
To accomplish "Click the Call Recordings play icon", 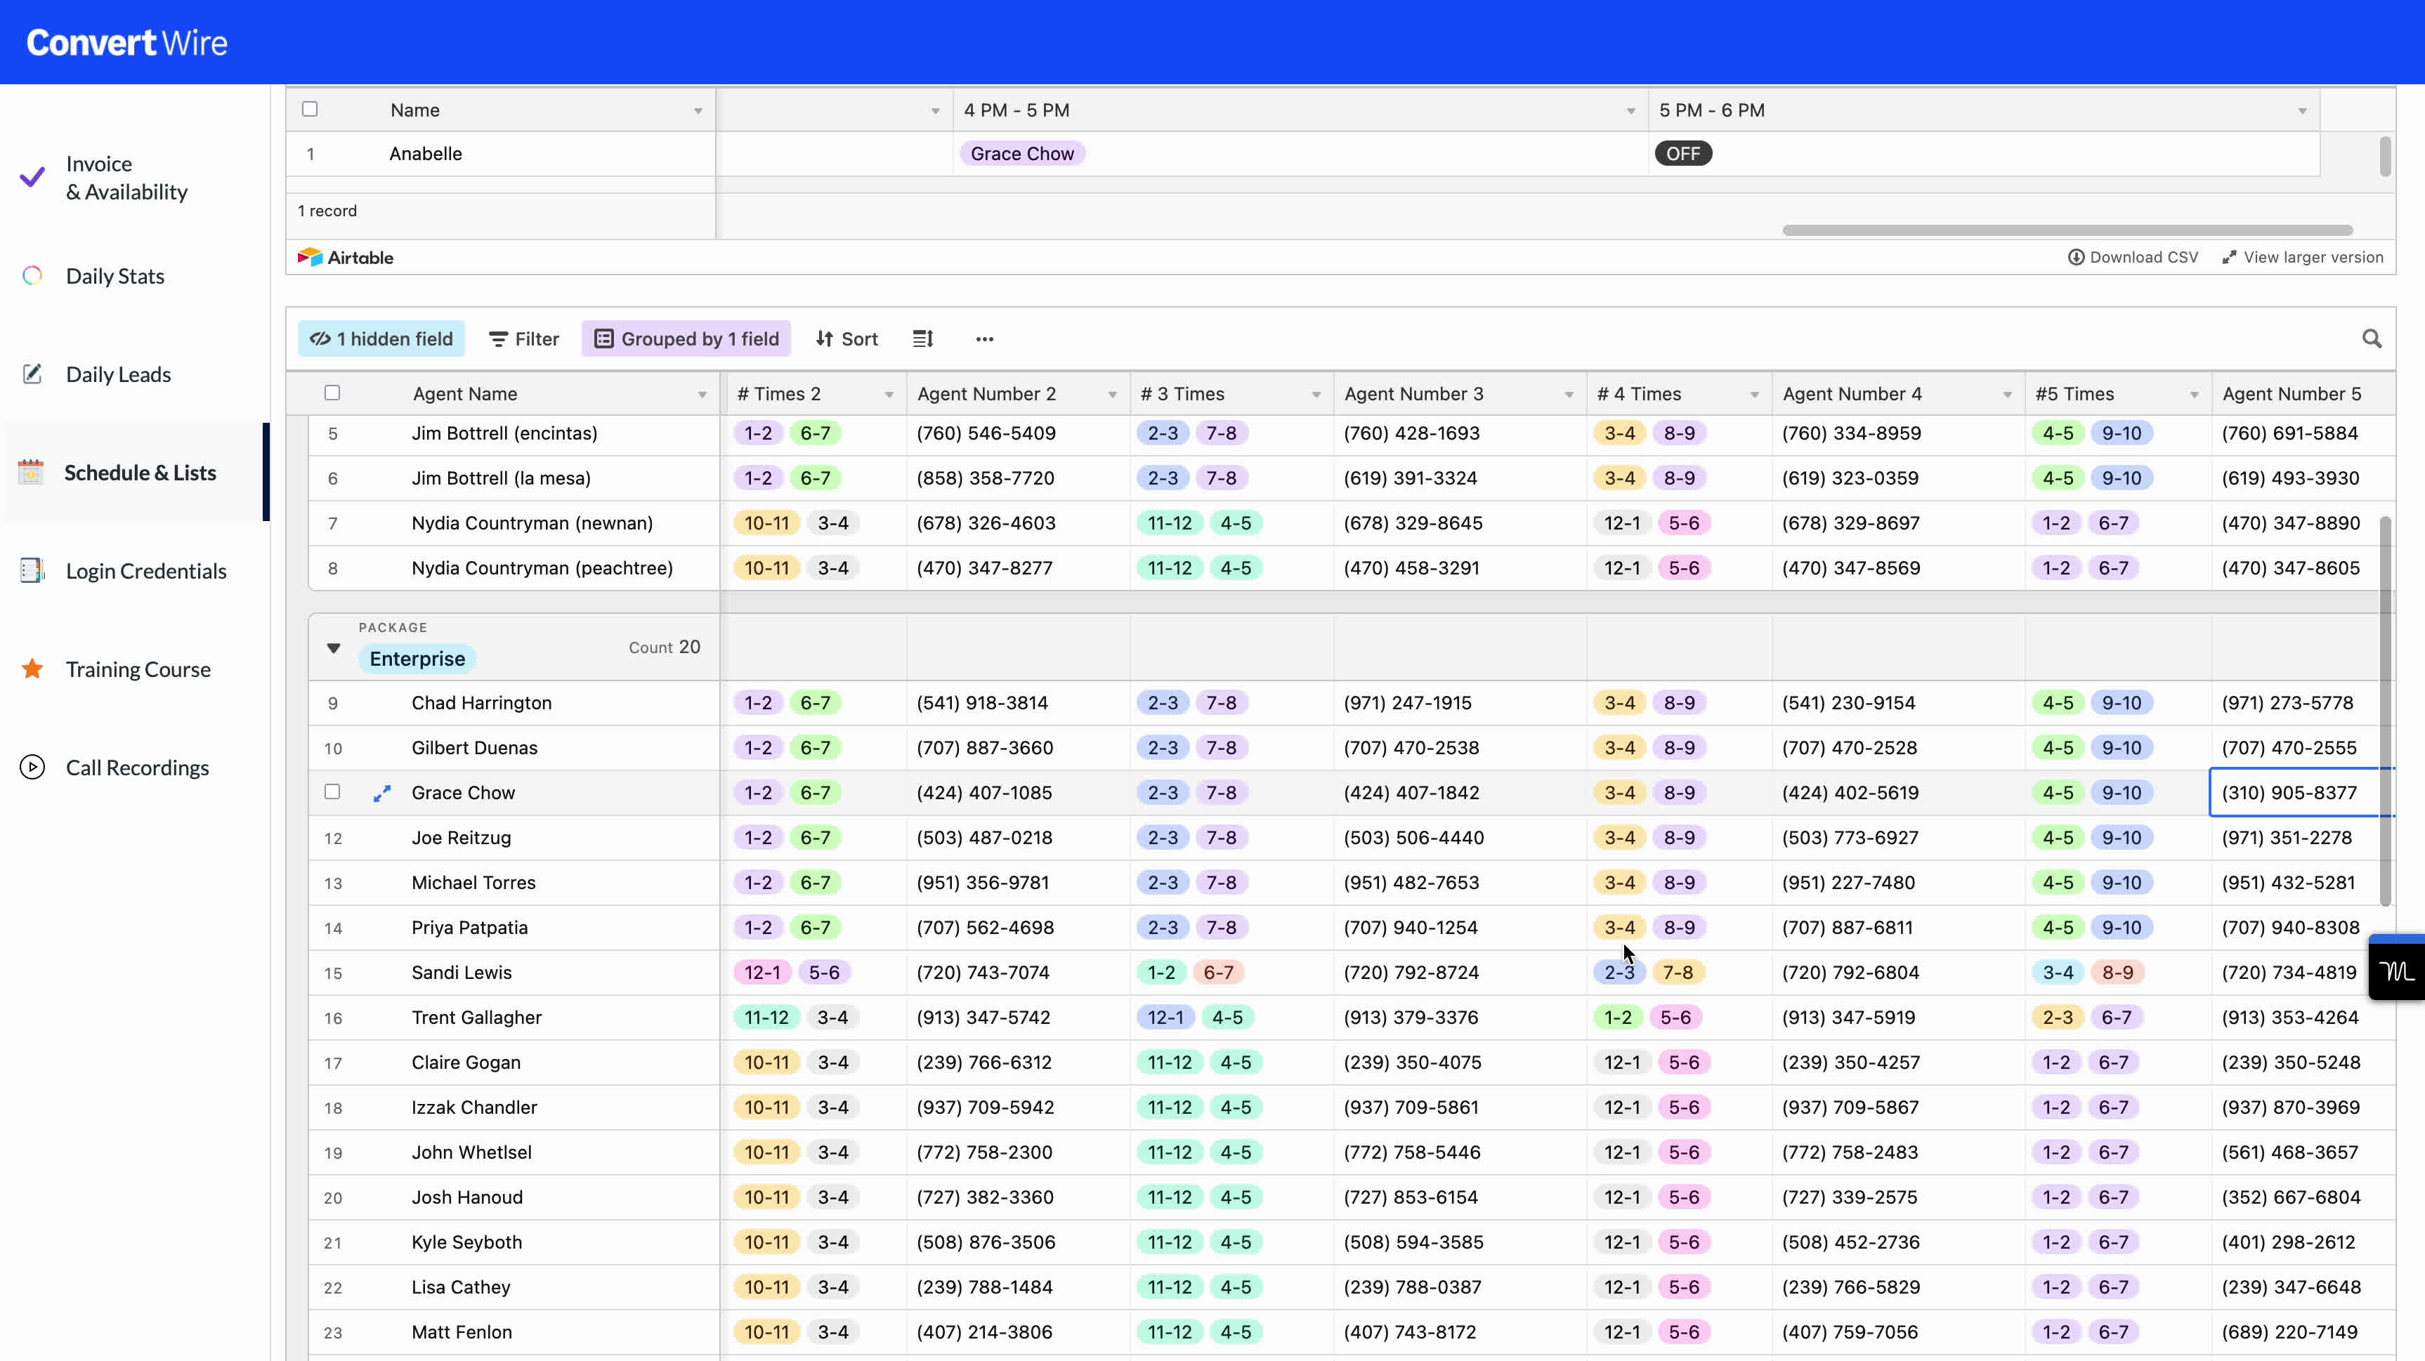I will coord(32,767).
